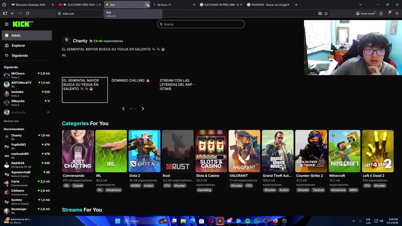Open CAGeero recommended channel
The image size is (402, 226).
pyautogui.click(x=27, y=192)
